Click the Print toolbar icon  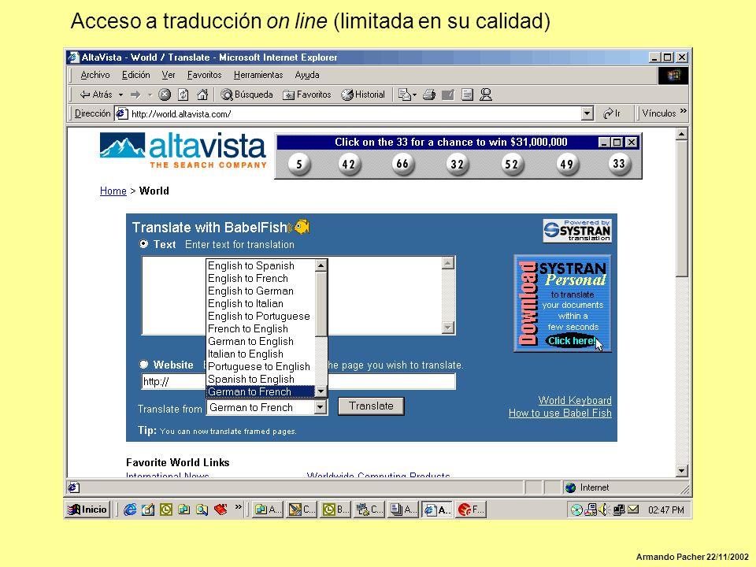point(429,94)
